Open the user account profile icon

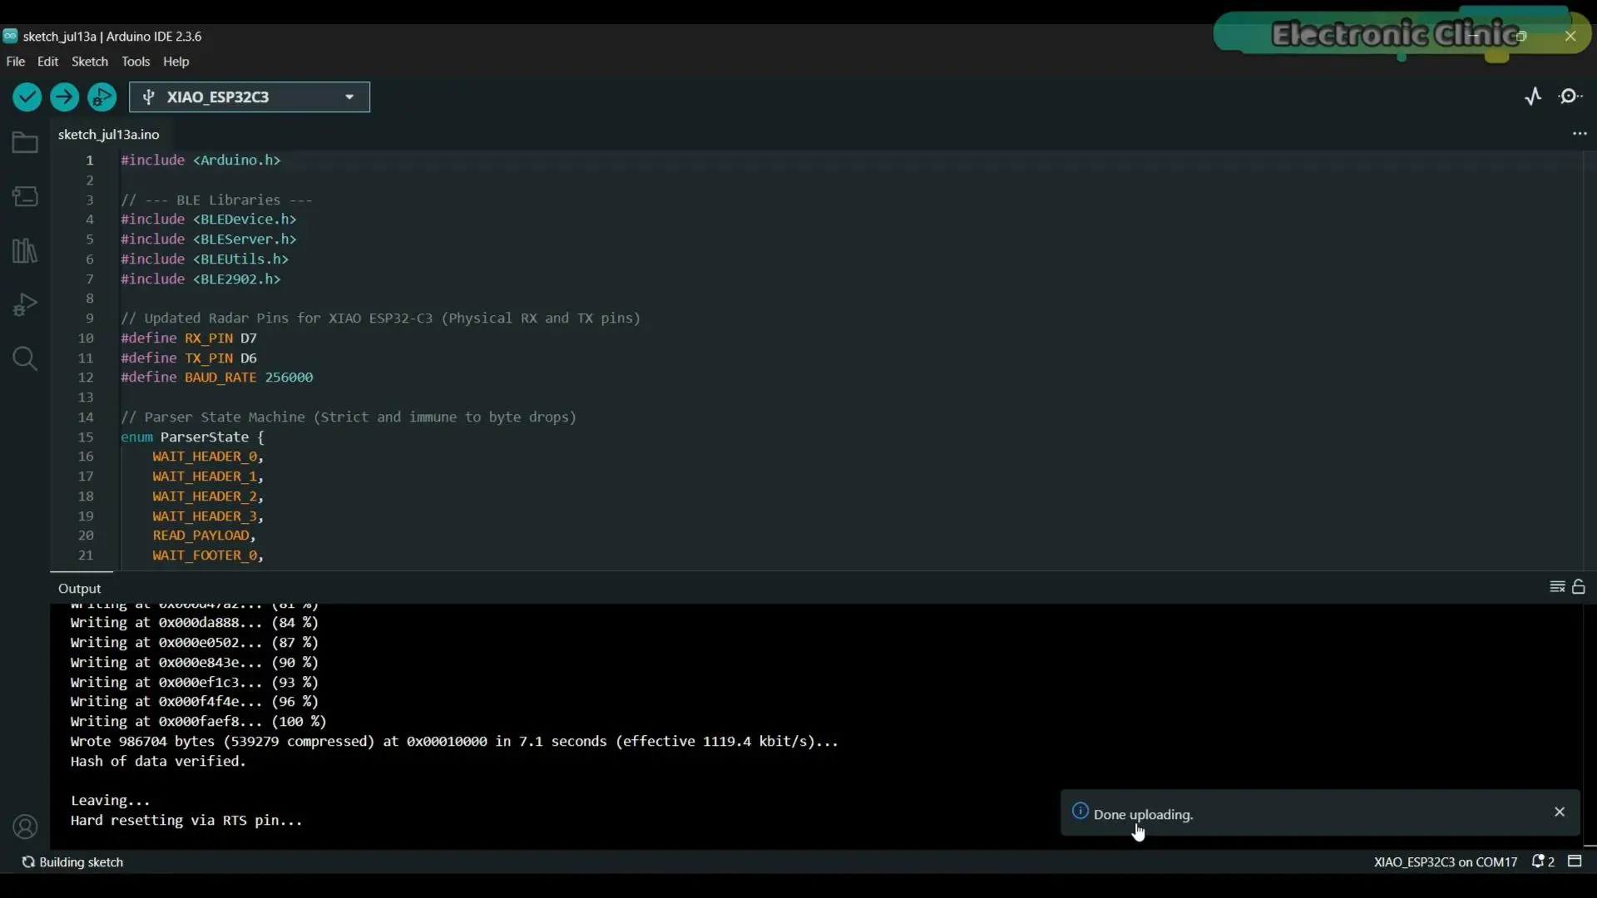pyautogui.click(x=25, y=826)
